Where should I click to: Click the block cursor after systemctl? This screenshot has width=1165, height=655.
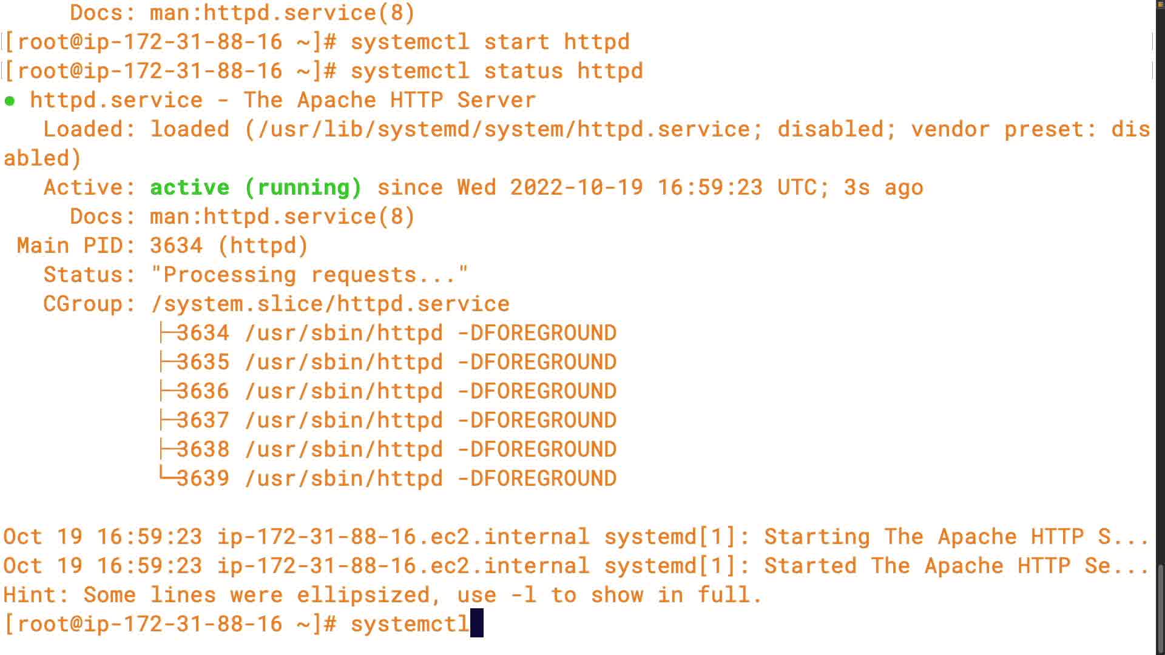coord(477,623)
